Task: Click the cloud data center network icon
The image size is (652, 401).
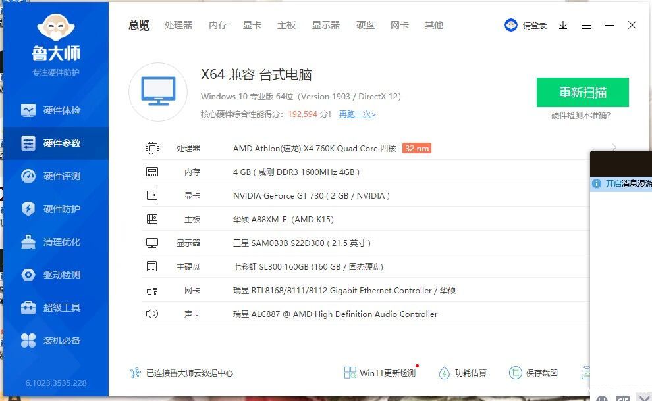Action: point(136,373)
